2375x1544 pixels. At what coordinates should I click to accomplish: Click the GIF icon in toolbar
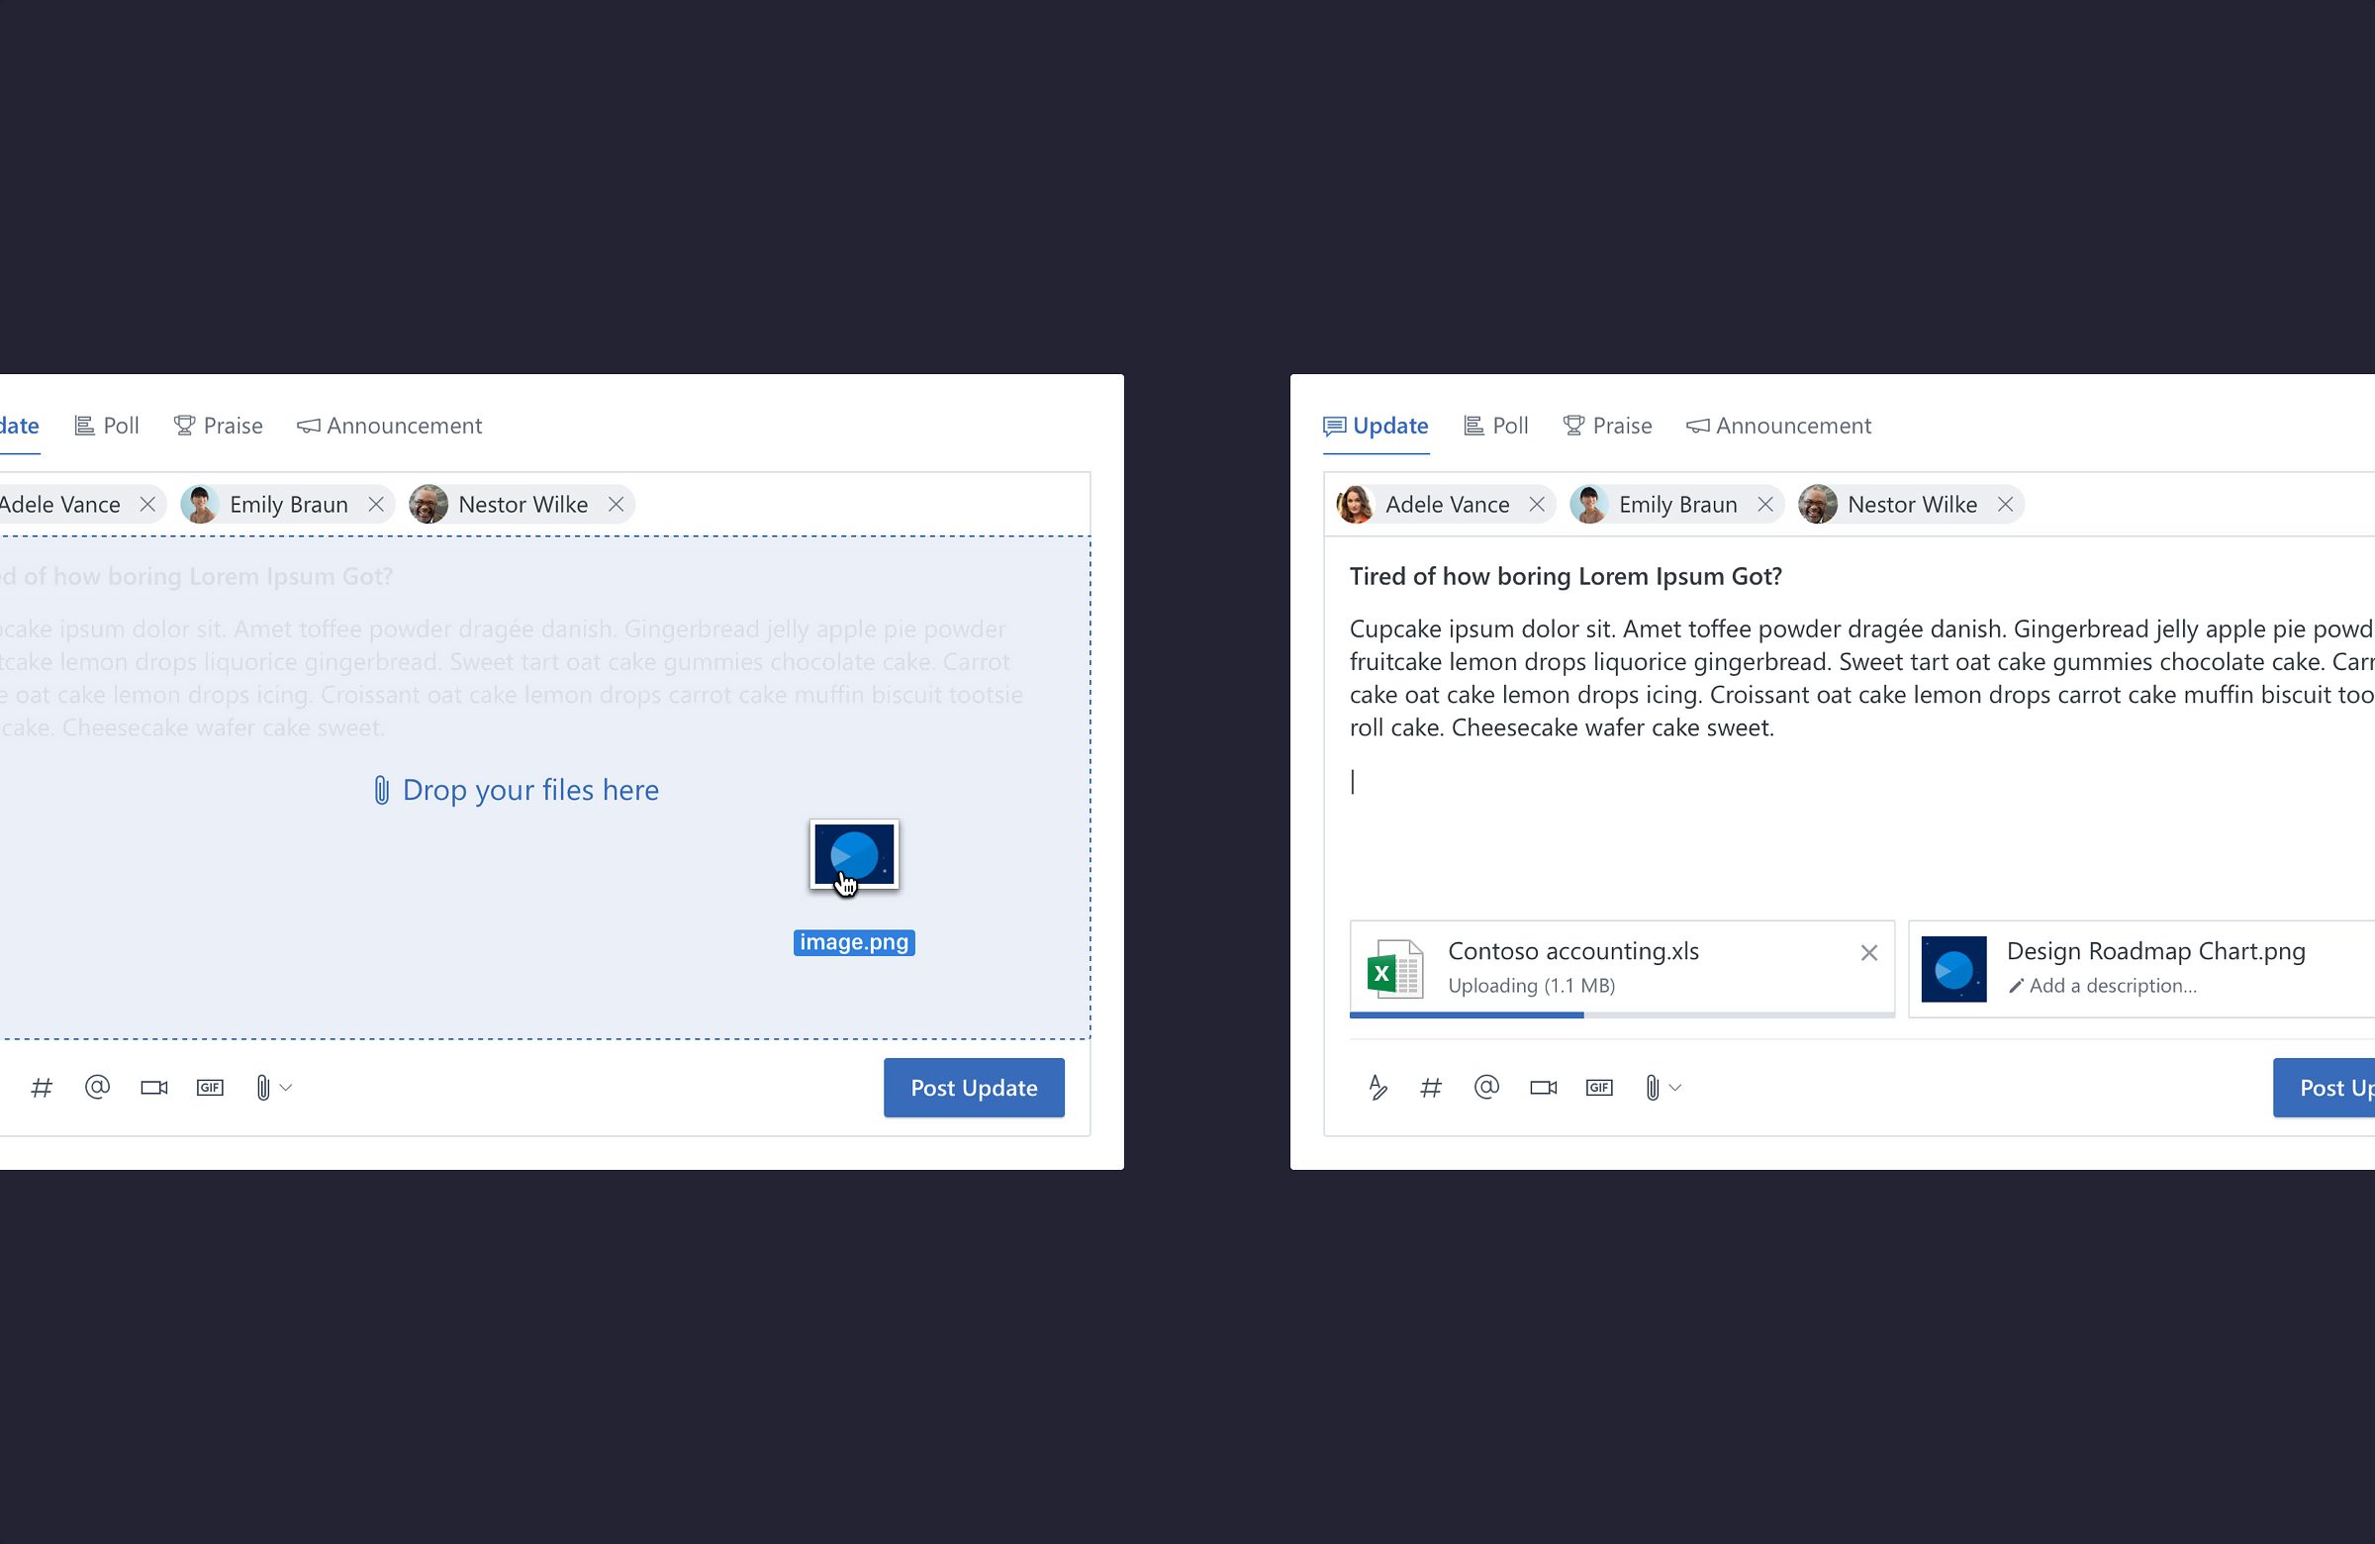(210, 1087)
